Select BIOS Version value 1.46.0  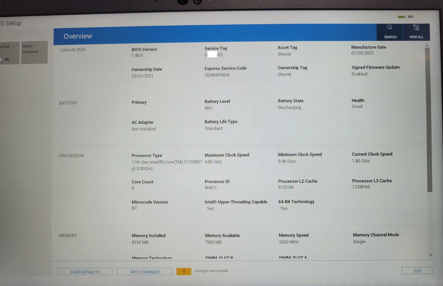click(x=137, y=55)
